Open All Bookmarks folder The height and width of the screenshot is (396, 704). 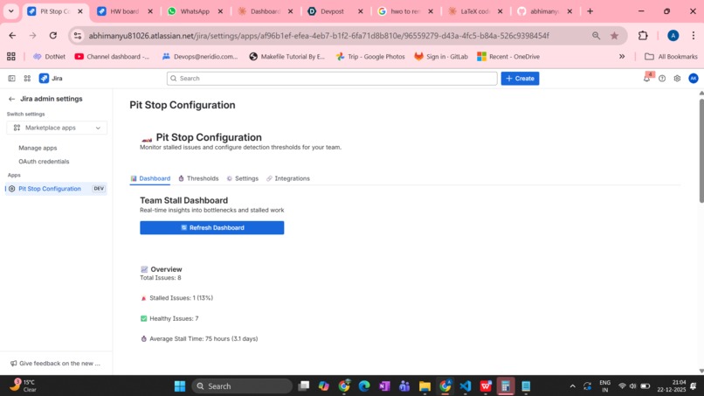(671, 57)
